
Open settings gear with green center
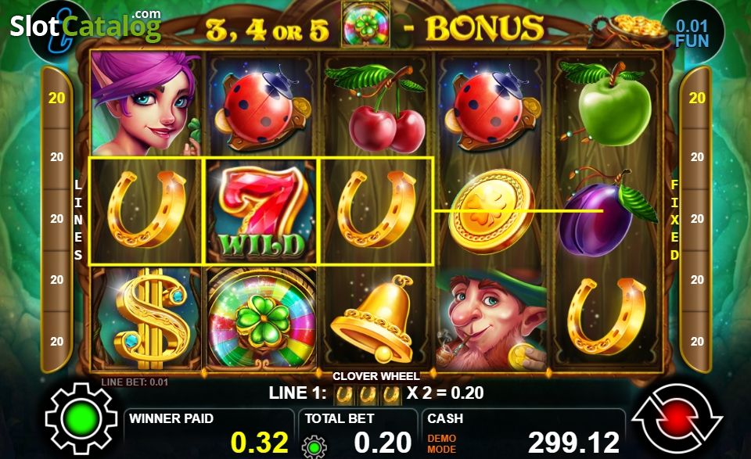tap(81, 418)
